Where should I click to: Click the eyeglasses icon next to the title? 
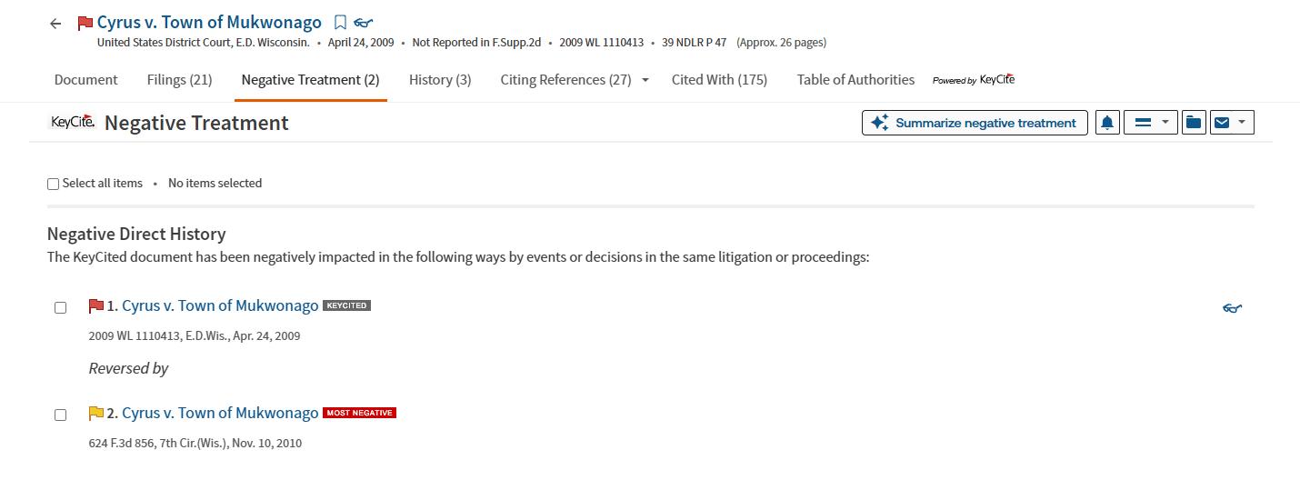click(364, 23)
